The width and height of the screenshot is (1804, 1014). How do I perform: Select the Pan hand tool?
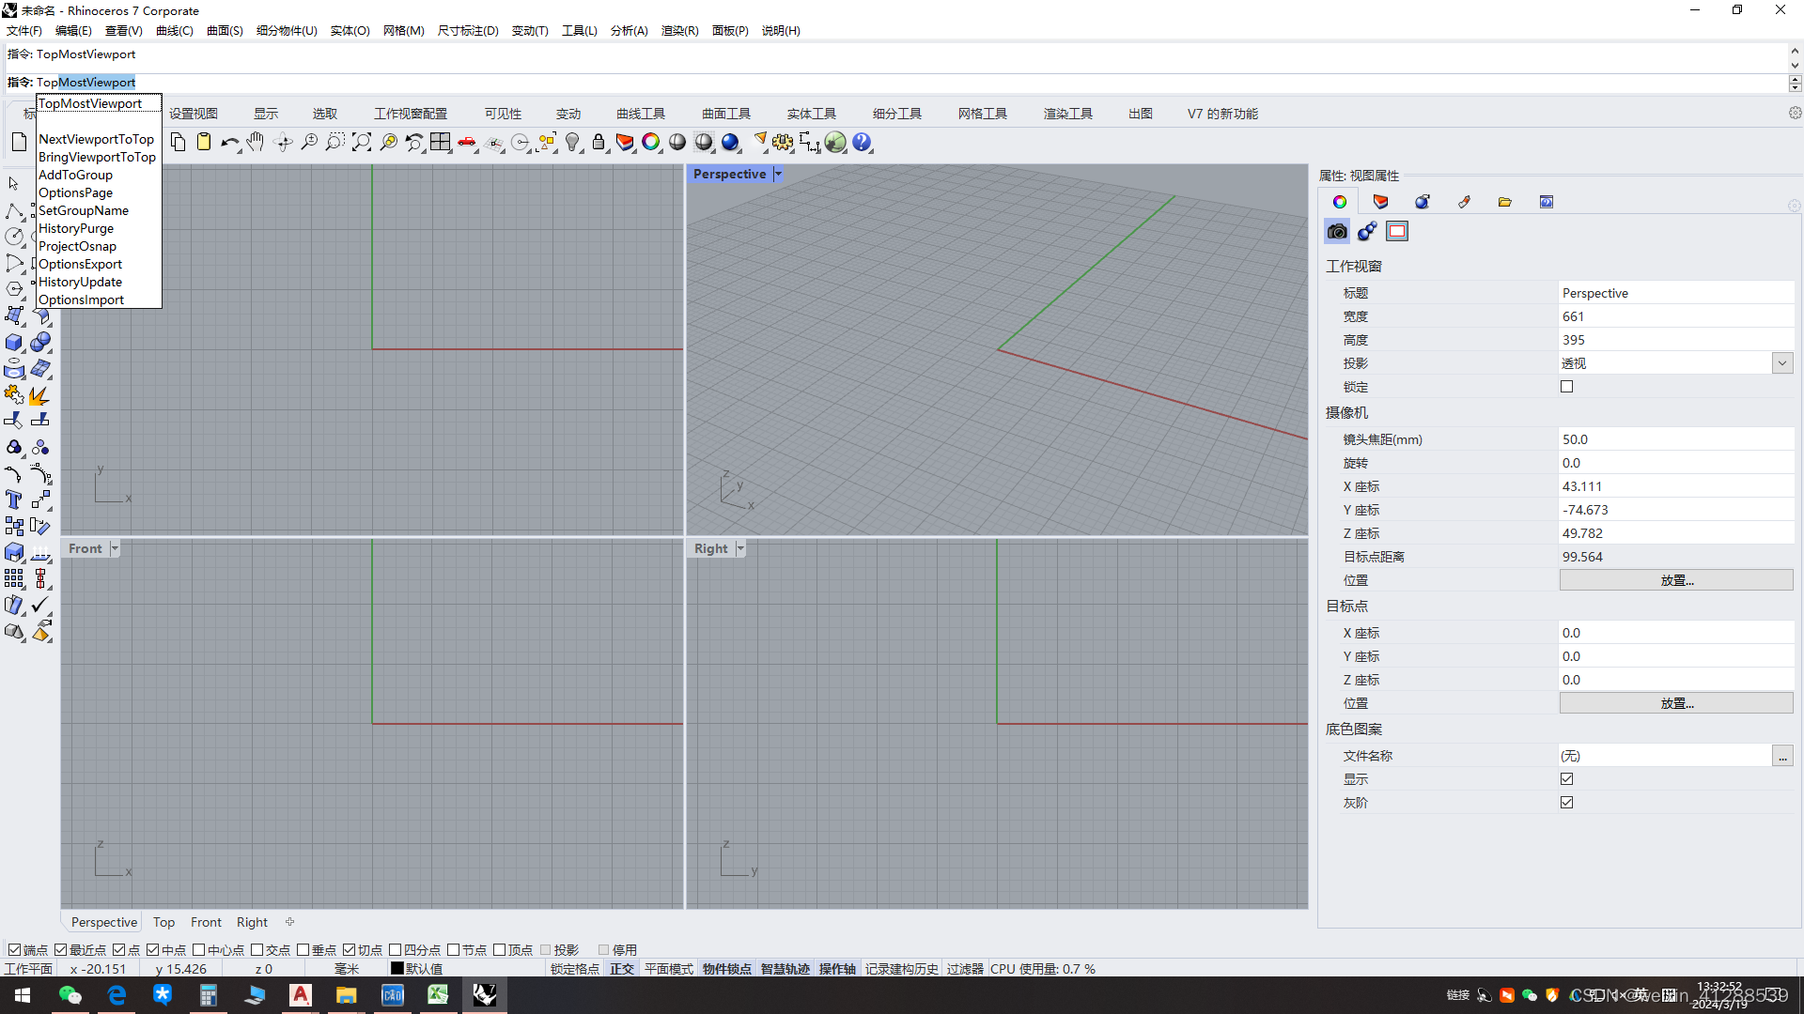point(256,142)
